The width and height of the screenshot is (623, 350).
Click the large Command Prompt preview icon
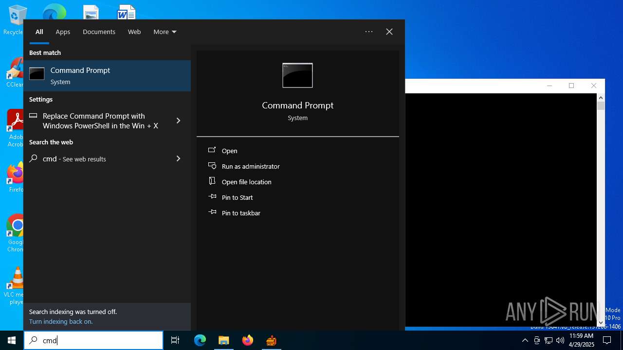point(297,75)
